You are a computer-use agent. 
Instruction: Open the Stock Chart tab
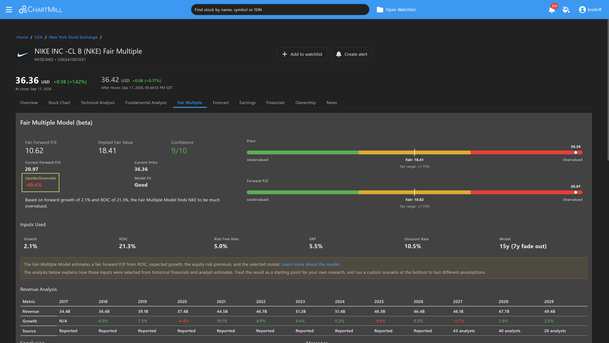pyautogui.click(x=59, y=103)
